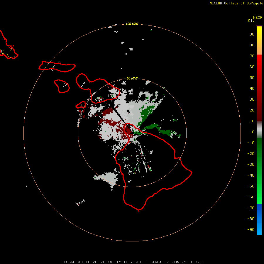Image resolution: width=264 pixels, height=264 pixels.
Task: Click the -90 value on velocity scale
Action: coord(251,230)
